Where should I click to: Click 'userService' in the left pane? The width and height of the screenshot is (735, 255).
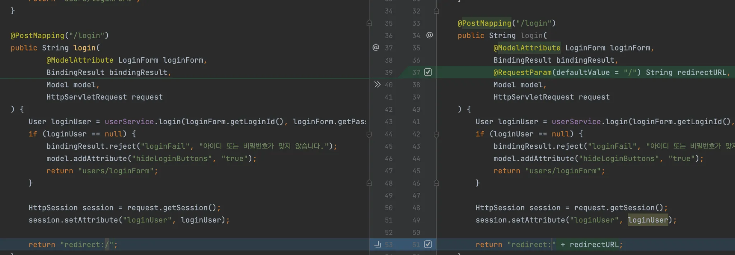click(x=129, y=122)
